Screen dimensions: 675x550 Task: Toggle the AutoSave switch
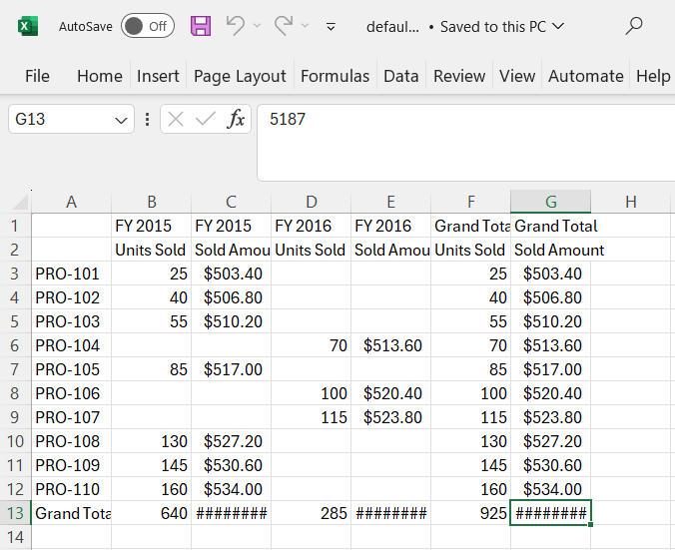tap(147, 27)
